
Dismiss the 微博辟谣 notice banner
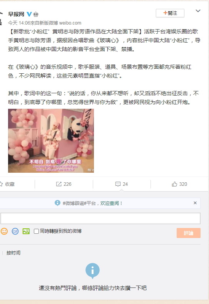click(195, 203)
